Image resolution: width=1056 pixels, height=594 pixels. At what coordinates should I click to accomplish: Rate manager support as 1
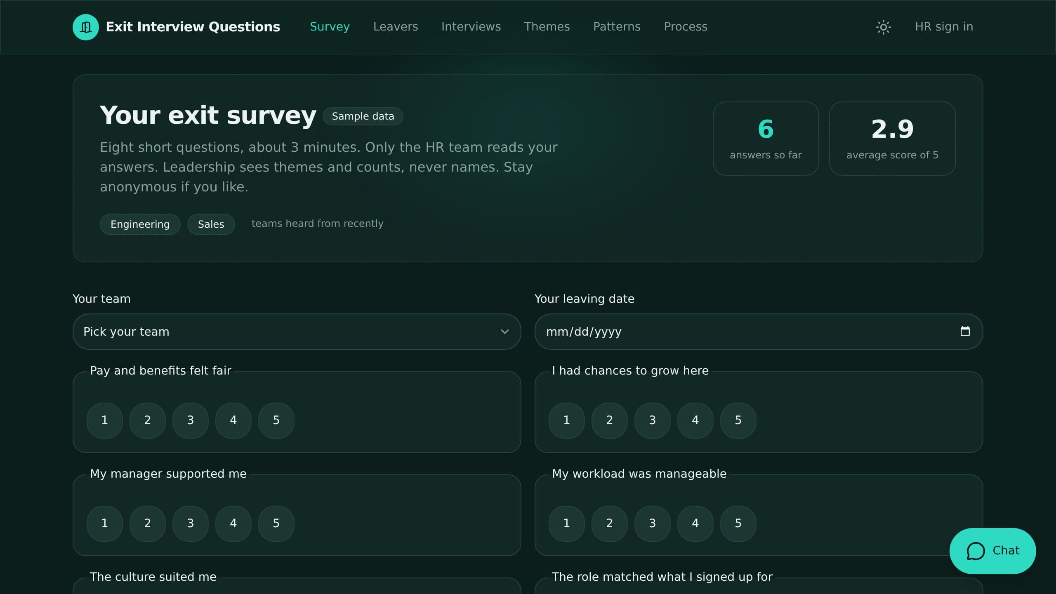pos(105,523)
